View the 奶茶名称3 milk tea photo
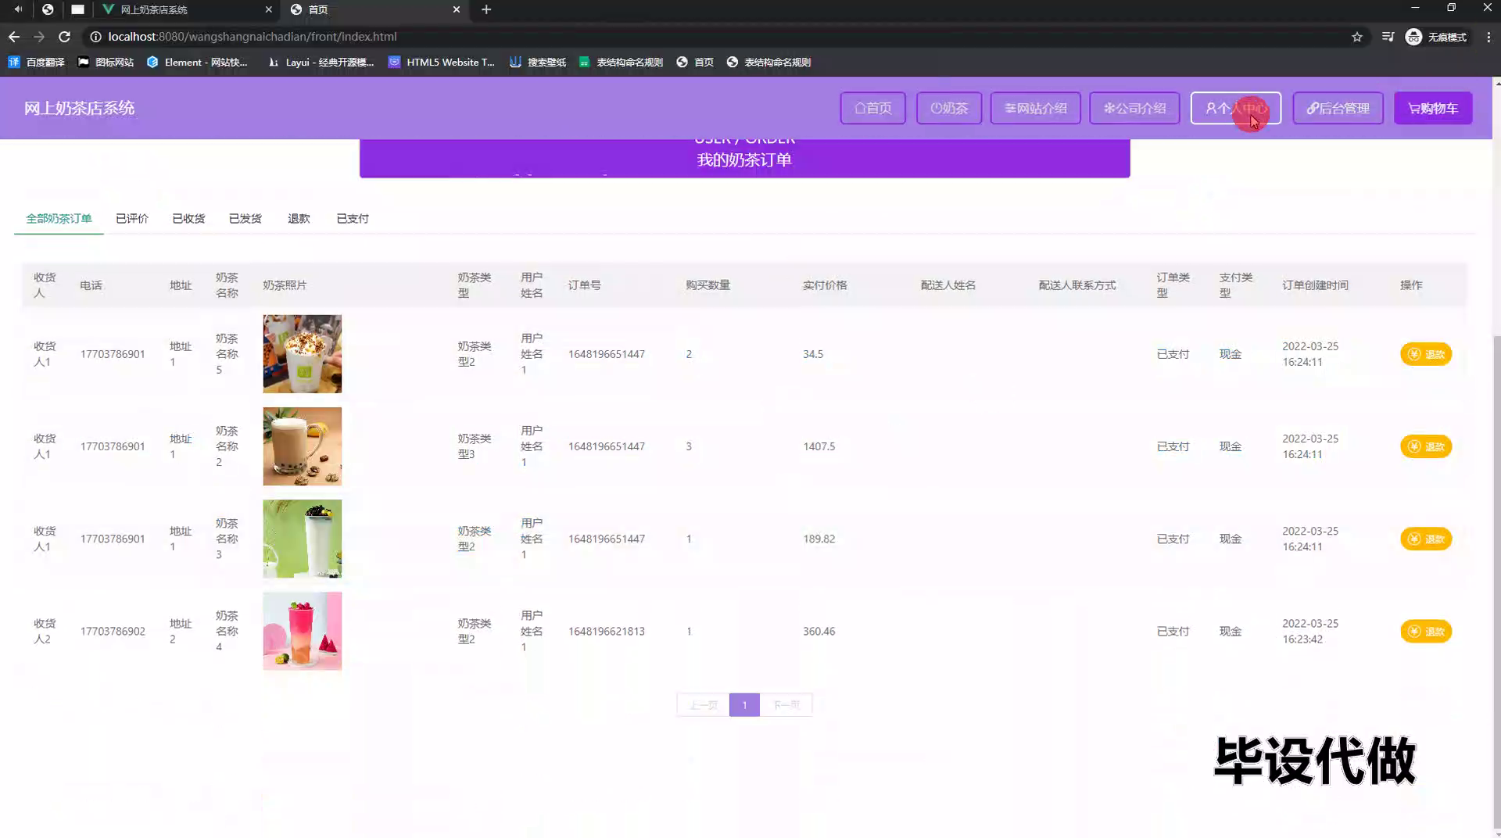The width and height of the screenshot is (1501, 838). 303,539
